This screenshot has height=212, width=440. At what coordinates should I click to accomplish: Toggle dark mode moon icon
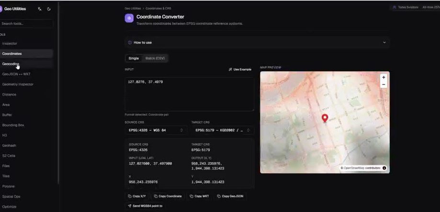click(x=49, y=9)
